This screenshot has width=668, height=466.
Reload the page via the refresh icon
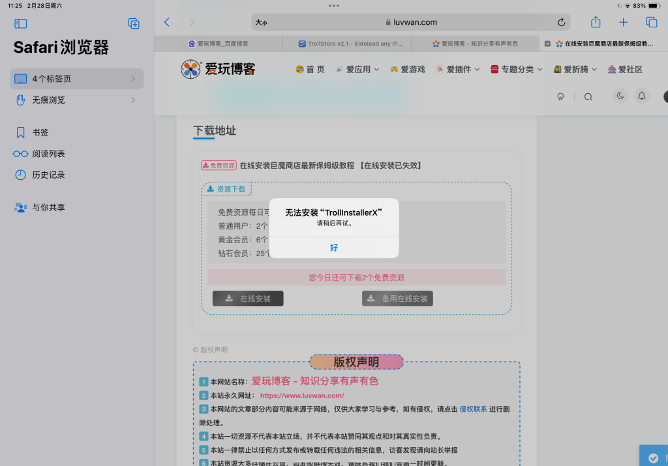pos(560,22)
